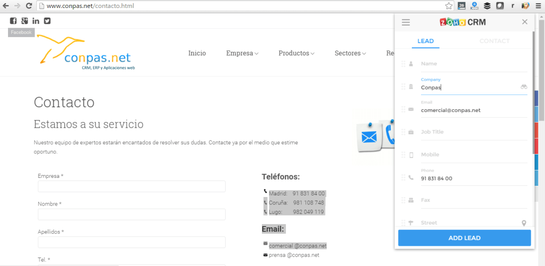Image resolution: width=545 pixels, height=266 pixels.
Task: Click the Email field in CRM panel
Action: point(474,110)
